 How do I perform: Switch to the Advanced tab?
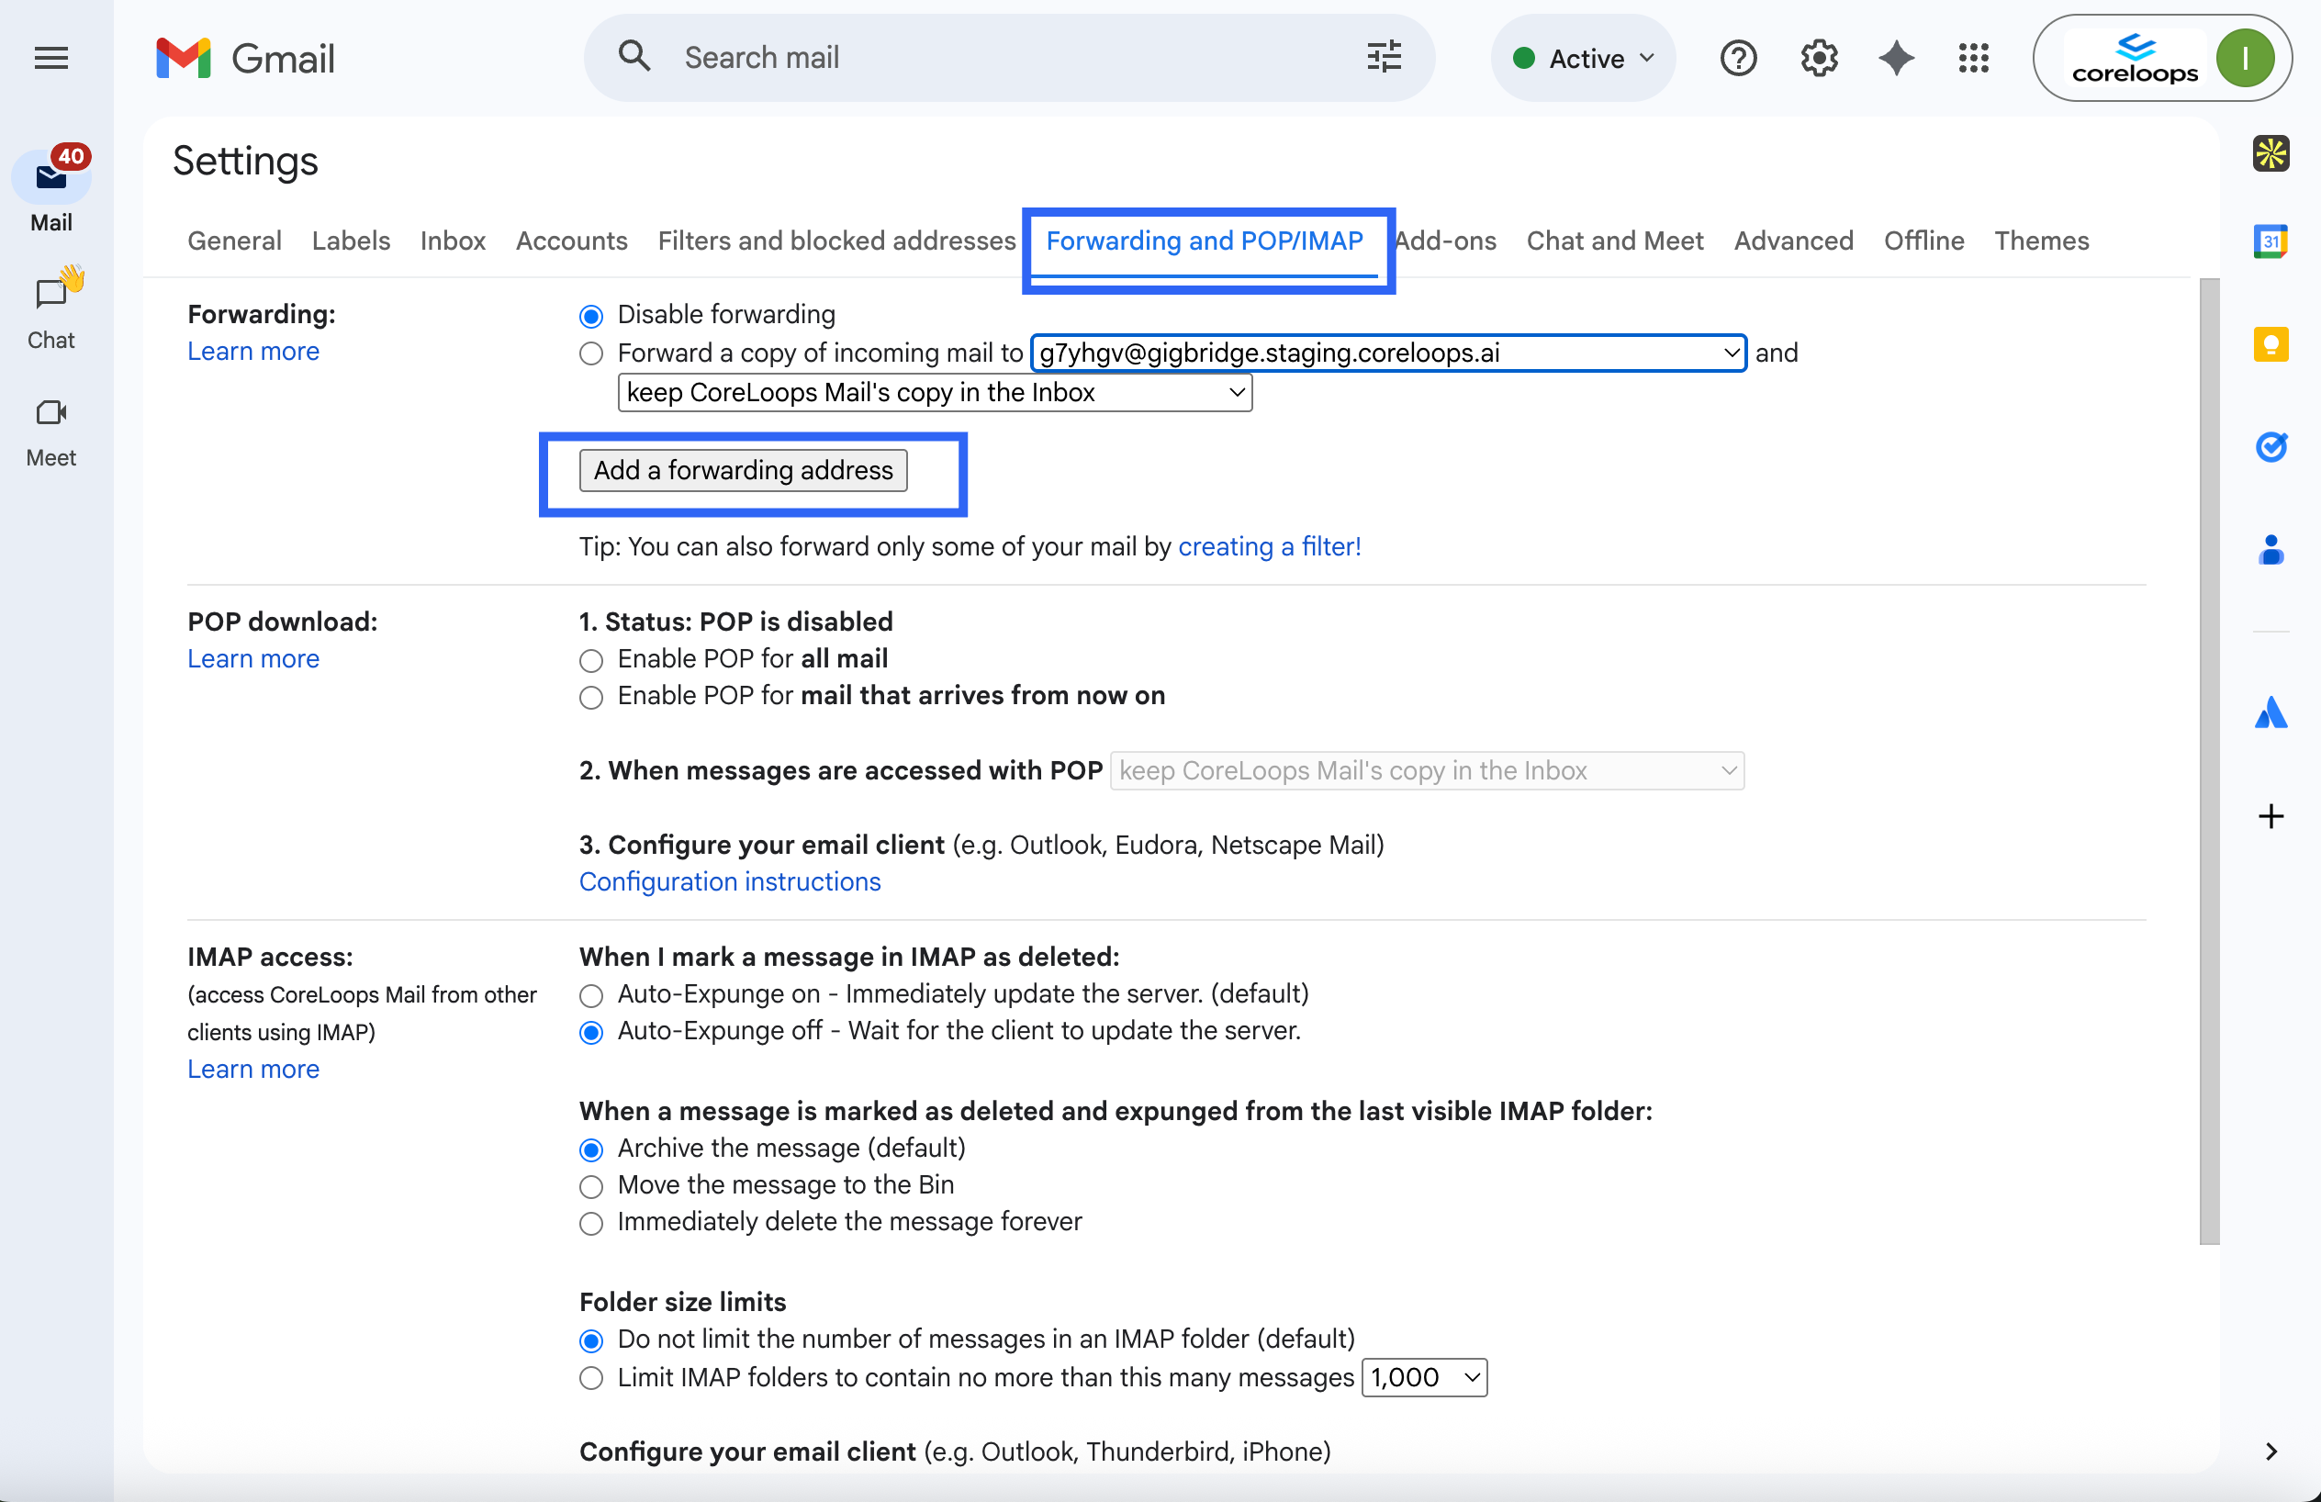pyautogui.click(x=1793, y=241)
